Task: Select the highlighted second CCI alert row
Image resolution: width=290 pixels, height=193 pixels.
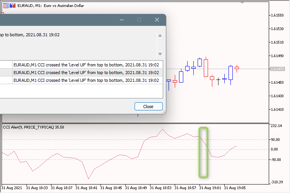Action: tap(81, 73)
